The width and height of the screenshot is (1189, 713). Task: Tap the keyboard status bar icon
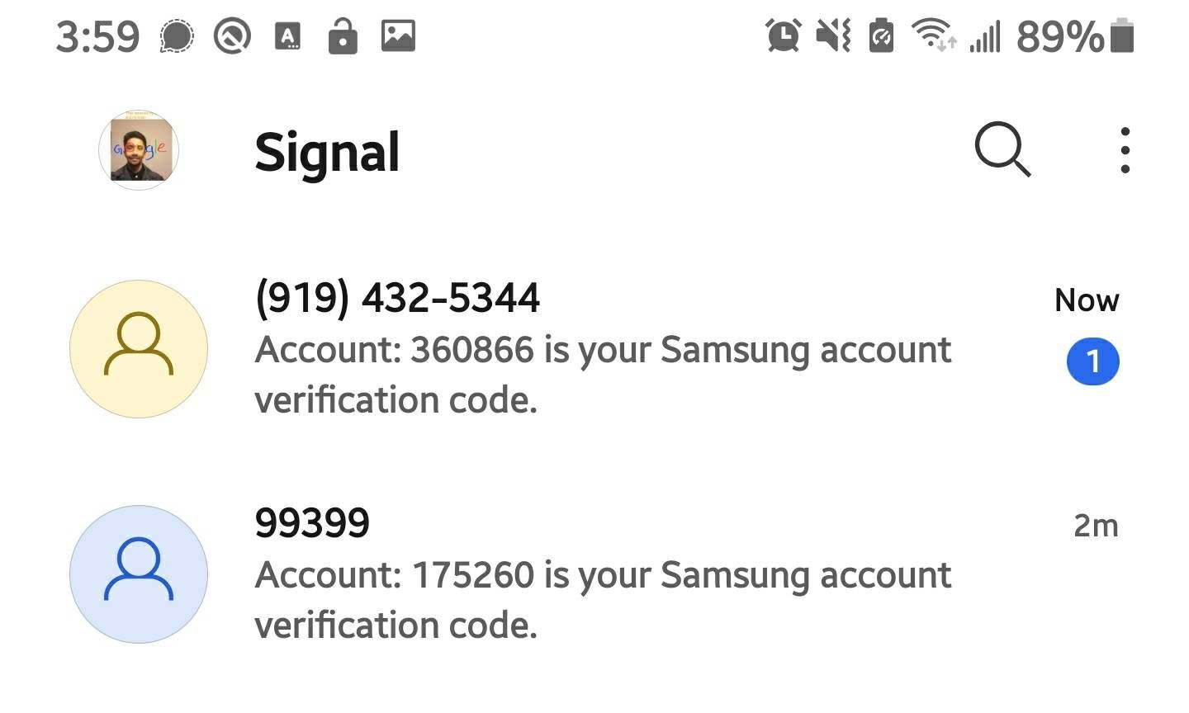287,35
